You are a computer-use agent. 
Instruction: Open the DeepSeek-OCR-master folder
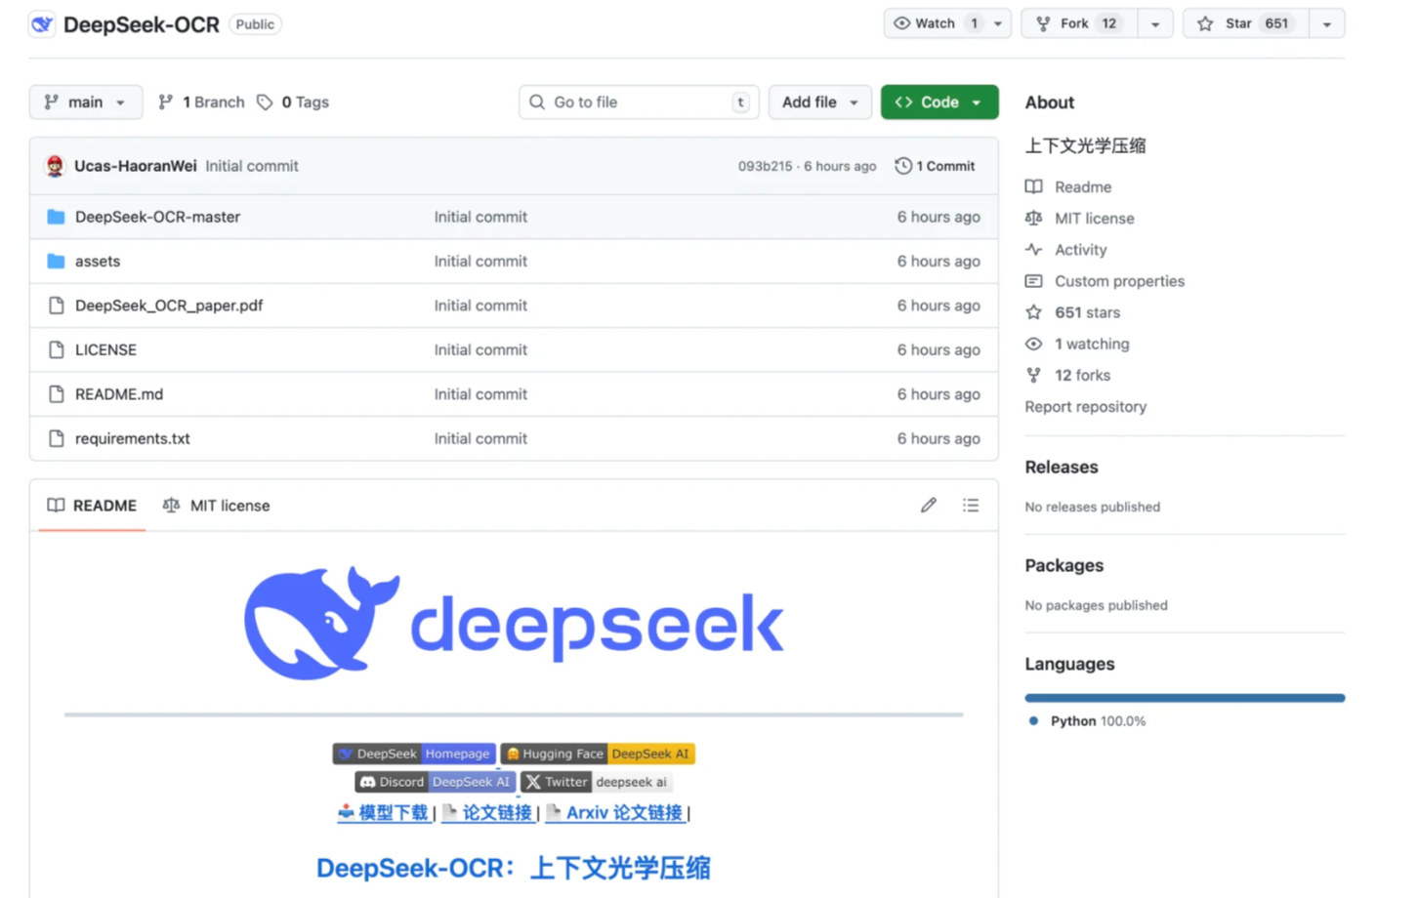click(x=157, y=217)
